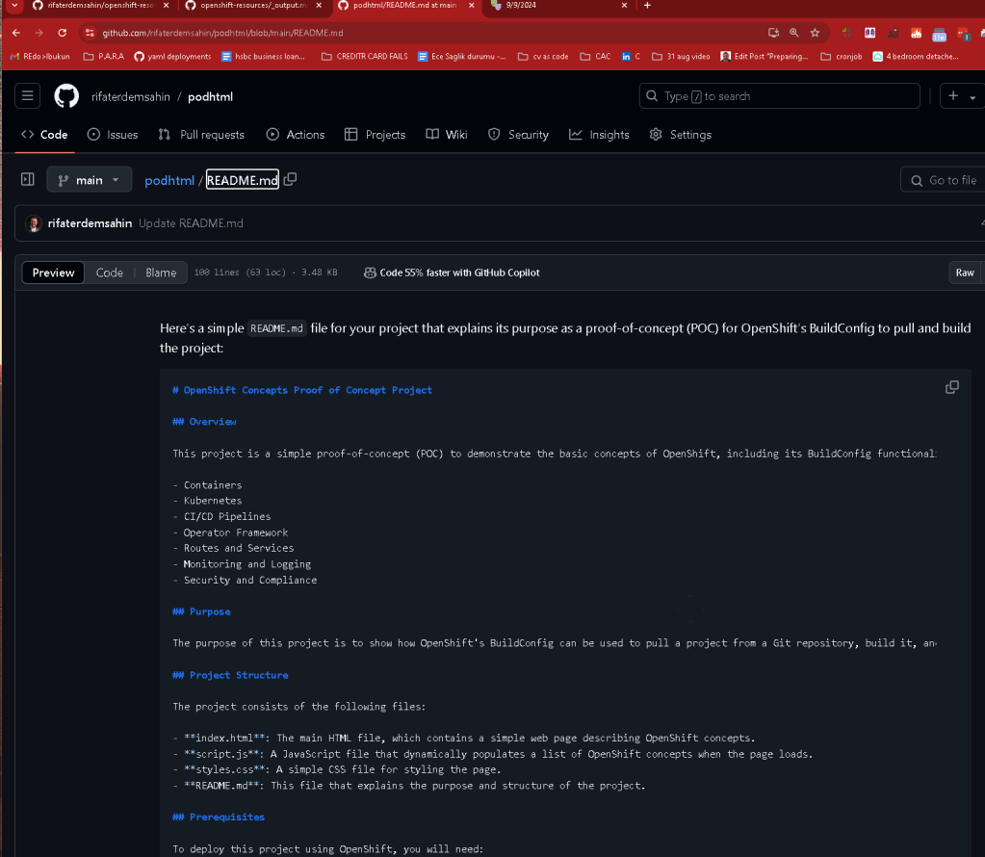Close the podhtml/README.md browser tab
The height and width of the screenshot is (857, 985).
pyautogui.click(x=471, y=5)
